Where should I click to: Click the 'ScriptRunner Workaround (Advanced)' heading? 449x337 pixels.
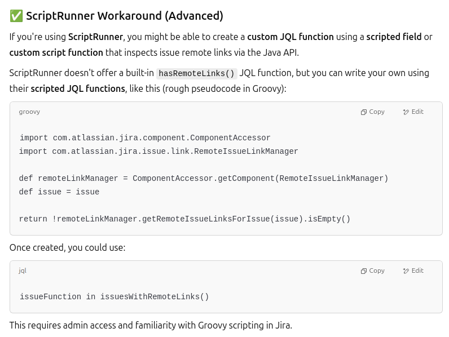point(125,16)
